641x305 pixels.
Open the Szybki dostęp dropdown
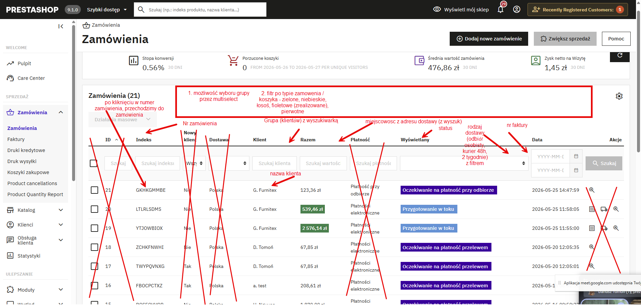pos(107,10)
